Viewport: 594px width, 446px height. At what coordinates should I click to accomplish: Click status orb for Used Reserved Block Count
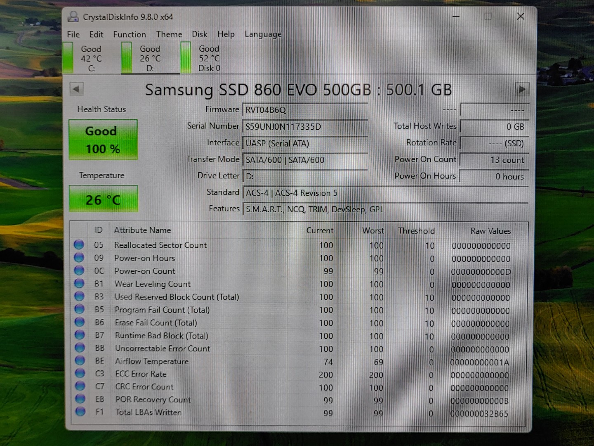tap(79, 296)
